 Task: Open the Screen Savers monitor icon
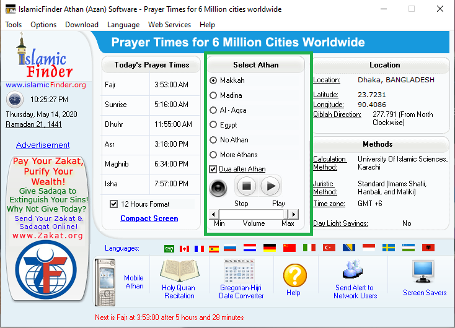coord(423,272)
